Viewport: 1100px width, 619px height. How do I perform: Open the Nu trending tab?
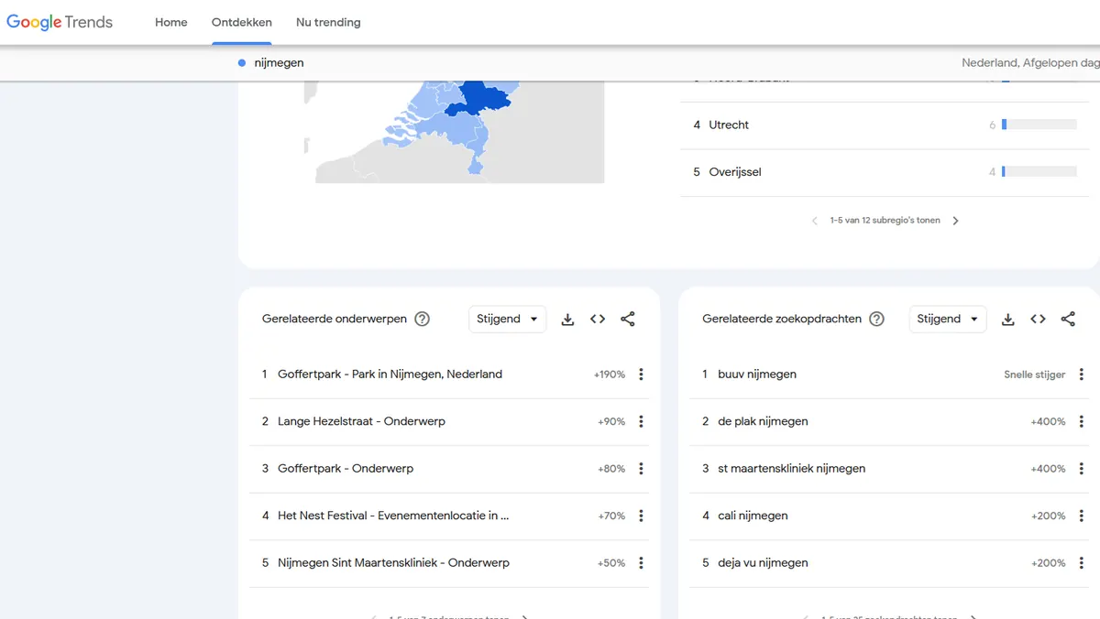tap(328, 22)
